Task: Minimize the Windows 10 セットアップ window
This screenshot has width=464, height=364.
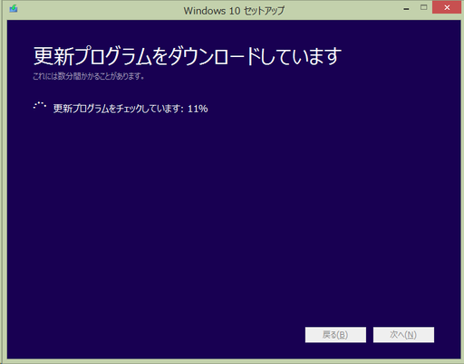Action: click(406, 8)
